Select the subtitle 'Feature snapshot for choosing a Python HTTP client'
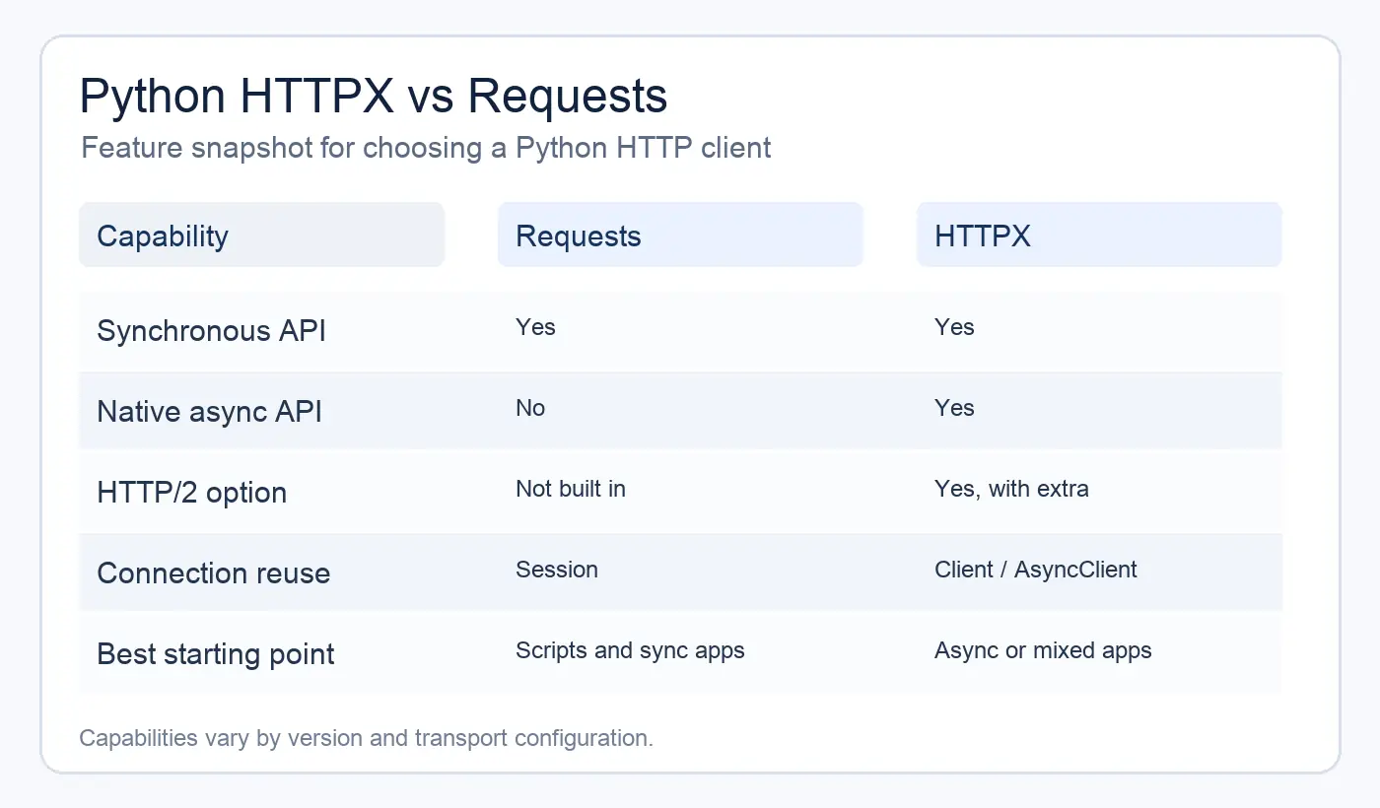1380x808 pixels. coord(426,148)
